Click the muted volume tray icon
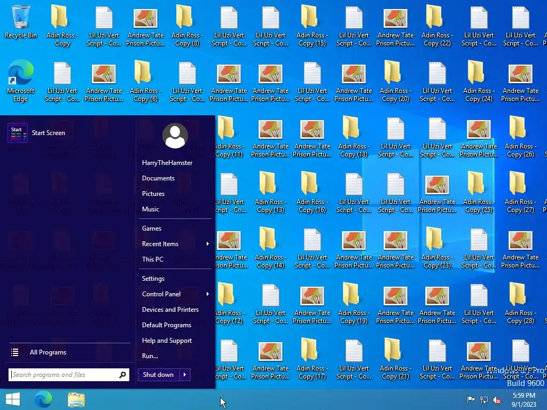 [497, 399]
